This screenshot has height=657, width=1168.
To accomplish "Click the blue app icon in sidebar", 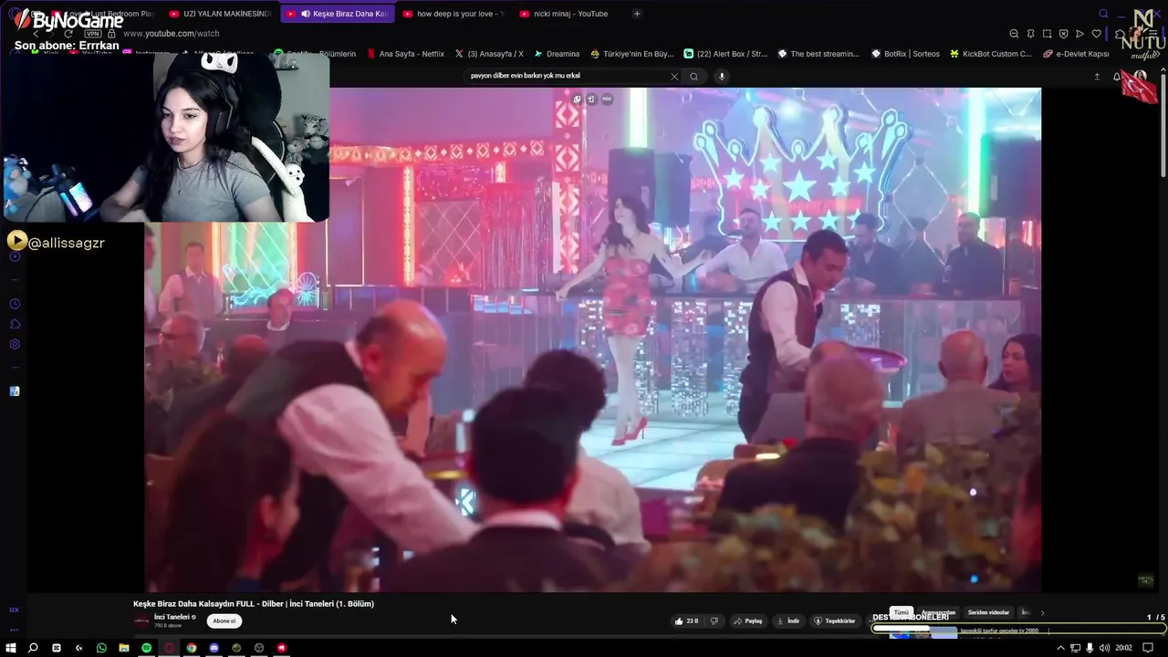I will tap(15, 391).
